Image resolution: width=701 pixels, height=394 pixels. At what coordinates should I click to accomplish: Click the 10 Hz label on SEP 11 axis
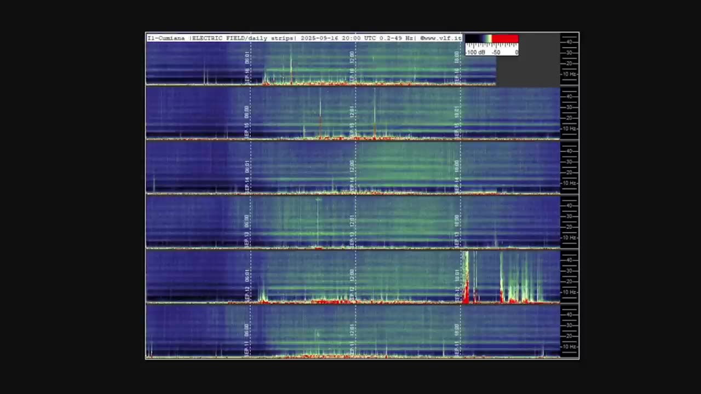[x=570, y=347]
